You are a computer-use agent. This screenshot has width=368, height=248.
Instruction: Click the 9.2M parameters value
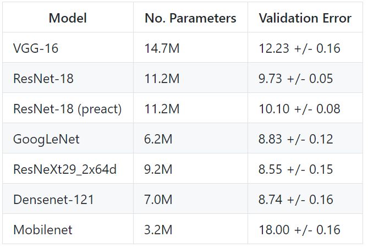tap(158, 169)
